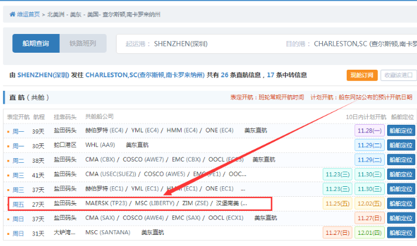Image resolution: width=417 pixels, height=246 pixels.
Task: Click HMM (EC4) carrier text
Action: click(x=182, y=130)
